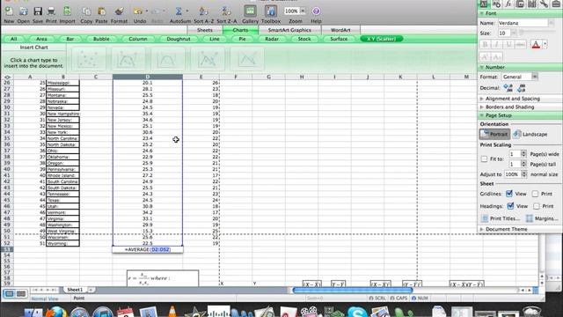Collapse the Page Setup section
The height and width of the screenshot is (317, 563).
(482, 115)
